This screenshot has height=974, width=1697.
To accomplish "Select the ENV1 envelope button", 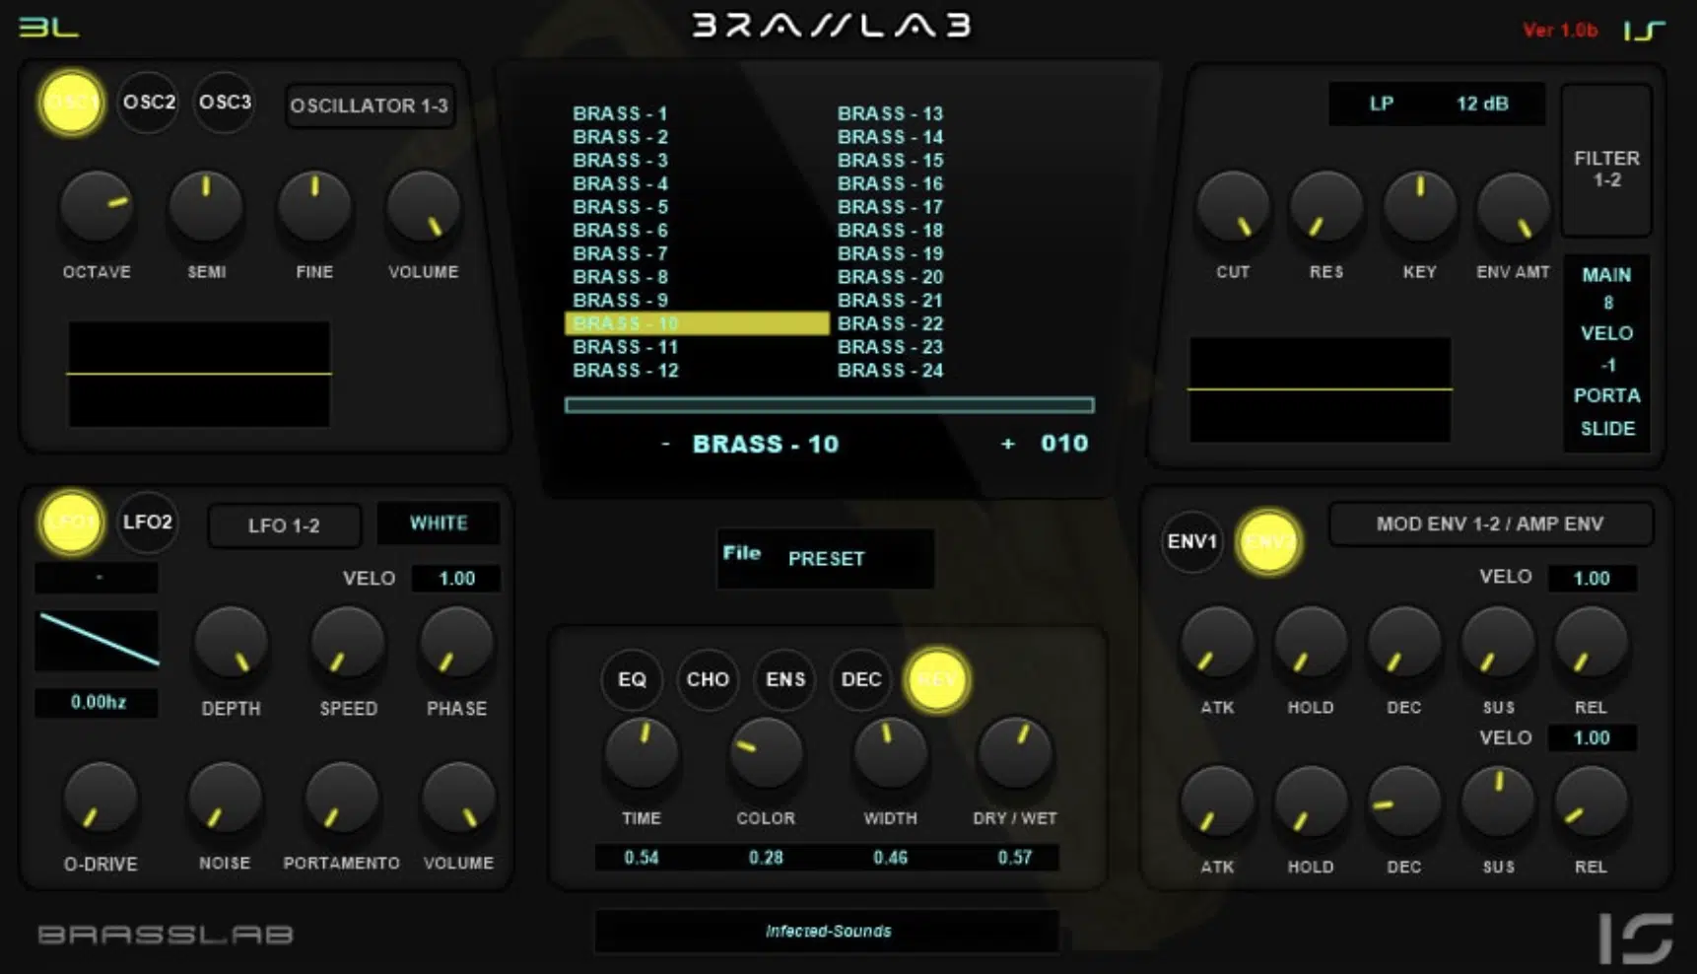I will pos(1192,541).
